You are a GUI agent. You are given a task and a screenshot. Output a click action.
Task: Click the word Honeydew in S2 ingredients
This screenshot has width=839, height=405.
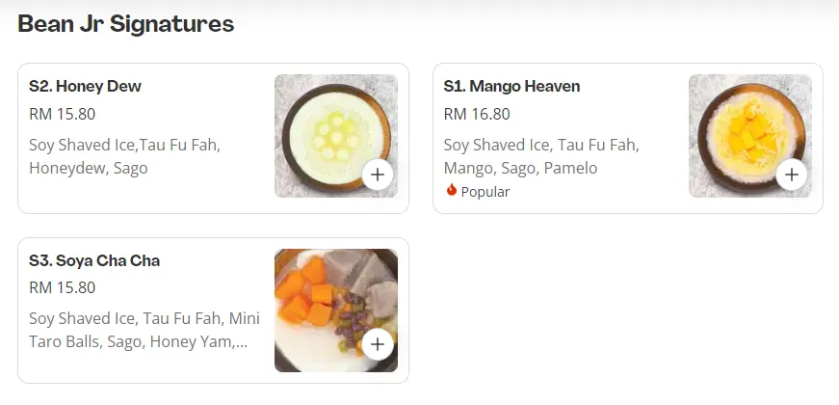tap(66, 169)
